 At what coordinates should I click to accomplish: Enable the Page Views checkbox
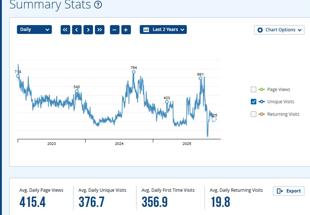pos(253,89)
